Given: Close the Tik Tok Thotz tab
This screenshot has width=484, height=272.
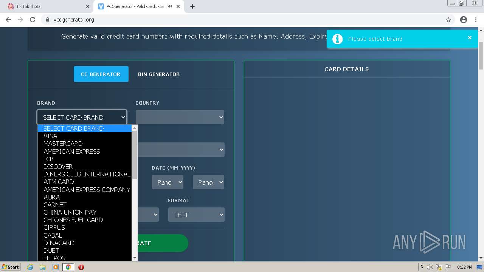Looking at the screenshot, I should coord(88,6).
